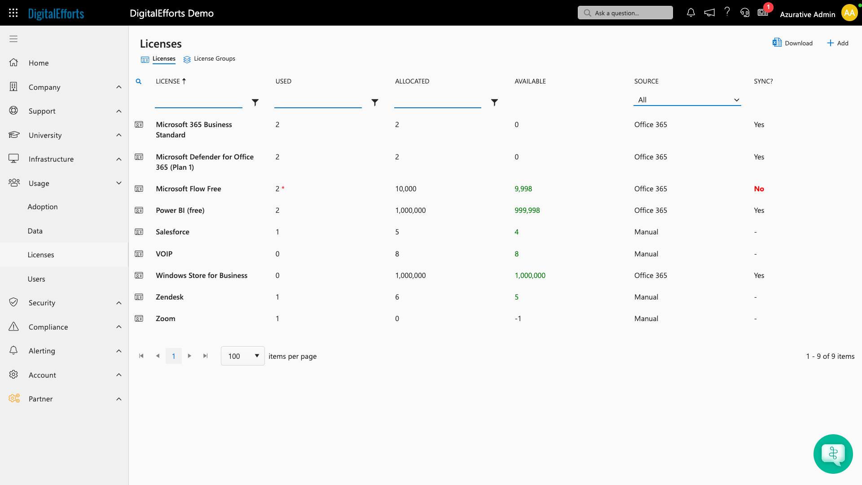This screenshot has height=485, width=862.
Task: Go to first page of results
Action: pos(141,356)
